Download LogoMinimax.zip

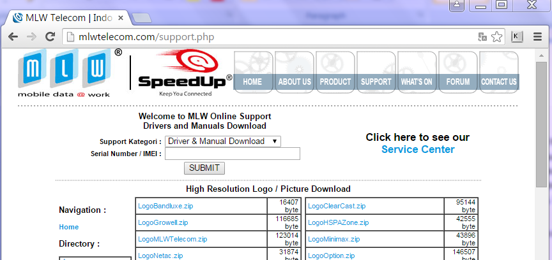click(x=333, y=239)
